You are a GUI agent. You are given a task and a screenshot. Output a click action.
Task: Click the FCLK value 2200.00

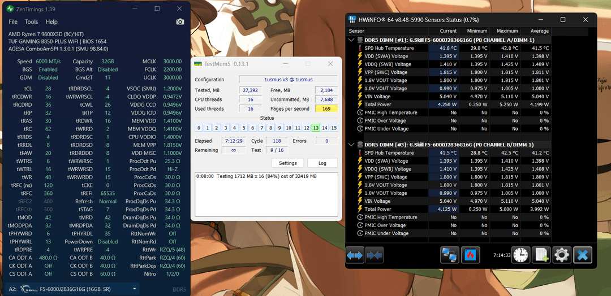(172, 69)
